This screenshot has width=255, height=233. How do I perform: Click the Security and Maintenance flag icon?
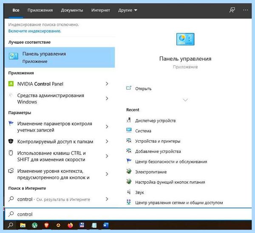(x=129, y=161)
